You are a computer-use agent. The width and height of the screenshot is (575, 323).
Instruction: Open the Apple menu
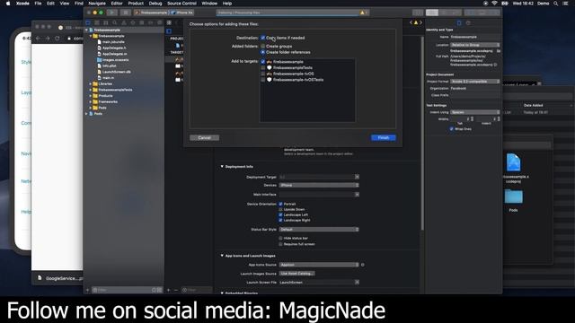[8, 4]
